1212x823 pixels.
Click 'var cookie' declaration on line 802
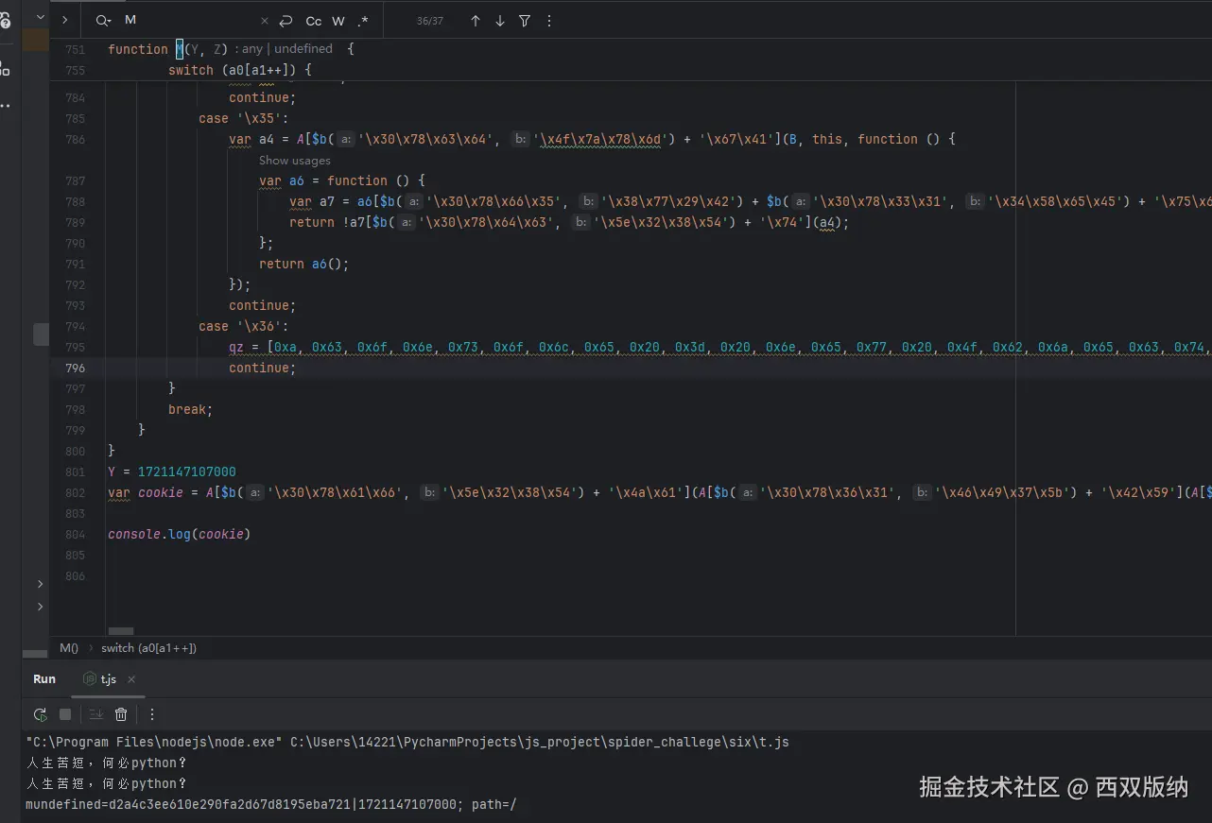click(146, 493)
